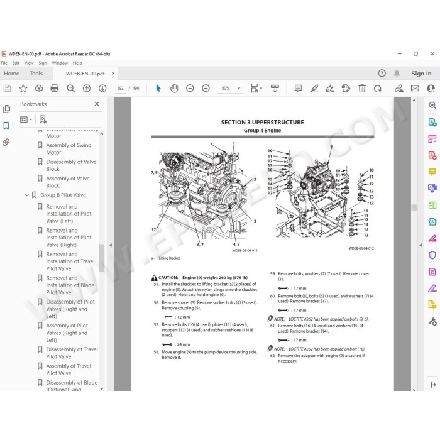This screenshot has width=440, height=440.
Task: Open zoom level dropdown arrow
Action: 239,89
